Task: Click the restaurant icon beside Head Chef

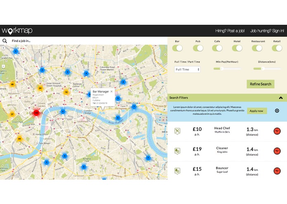Action: point(177,131)
